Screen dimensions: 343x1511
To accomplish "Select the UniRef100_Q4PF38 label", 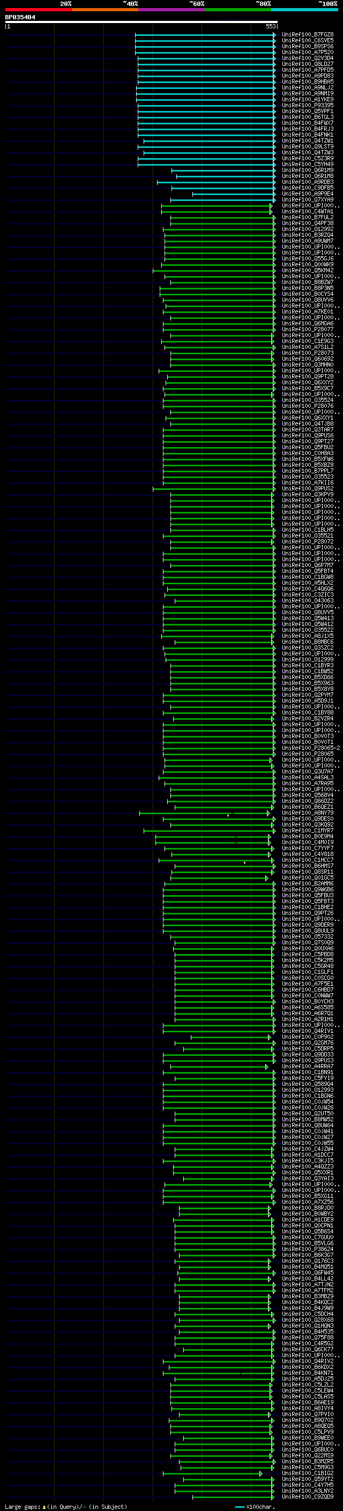I will pos(307,224).
